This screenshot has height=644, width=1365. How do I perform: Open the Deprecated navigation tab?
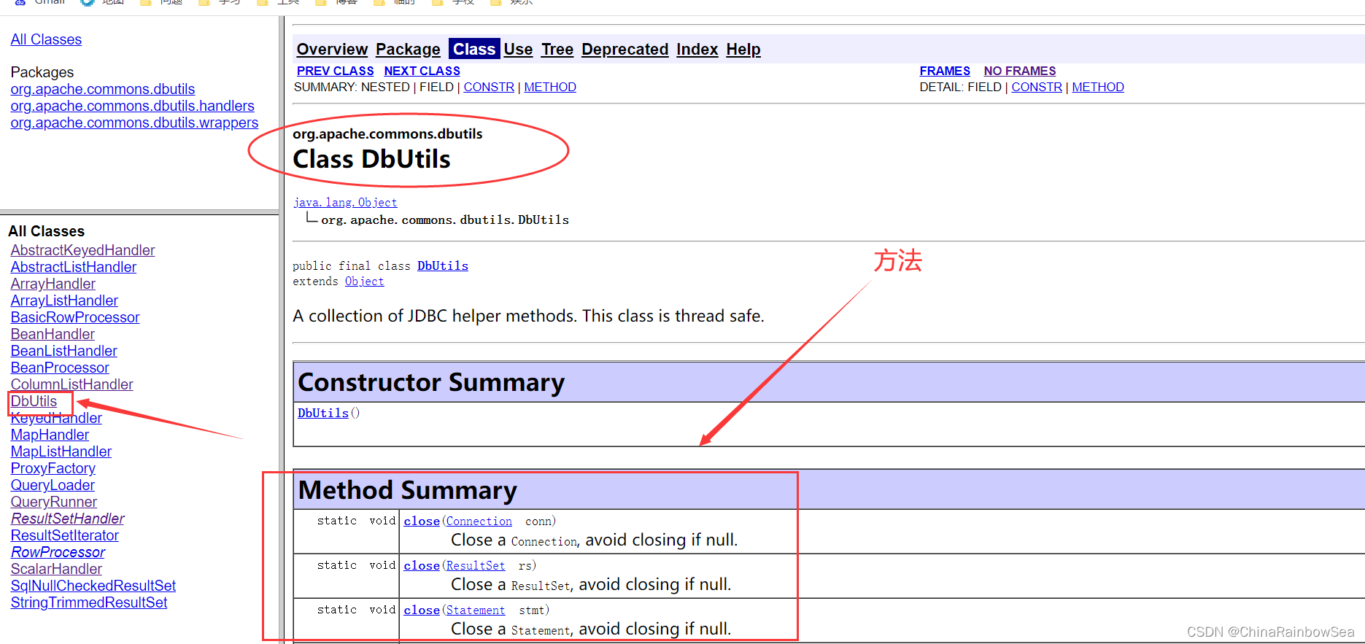[x=625, y=49]
